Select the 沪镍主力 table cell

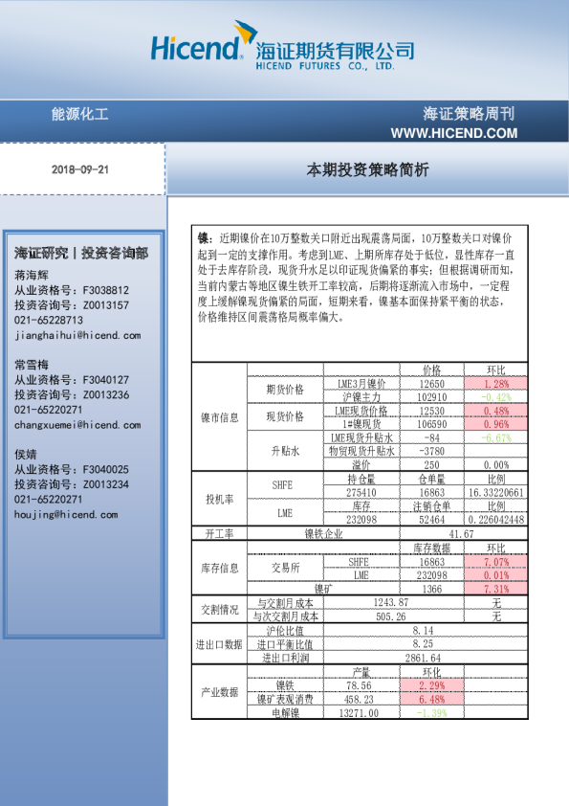click(x=361, y=397)
